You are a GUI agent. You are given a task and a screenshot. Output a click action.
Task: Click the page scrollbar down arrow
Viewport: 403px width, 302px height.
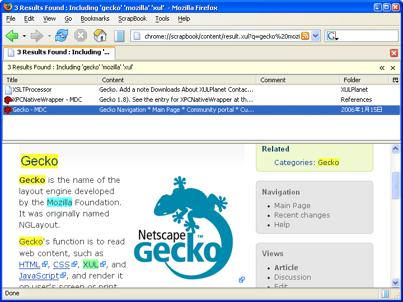point(395,283)
